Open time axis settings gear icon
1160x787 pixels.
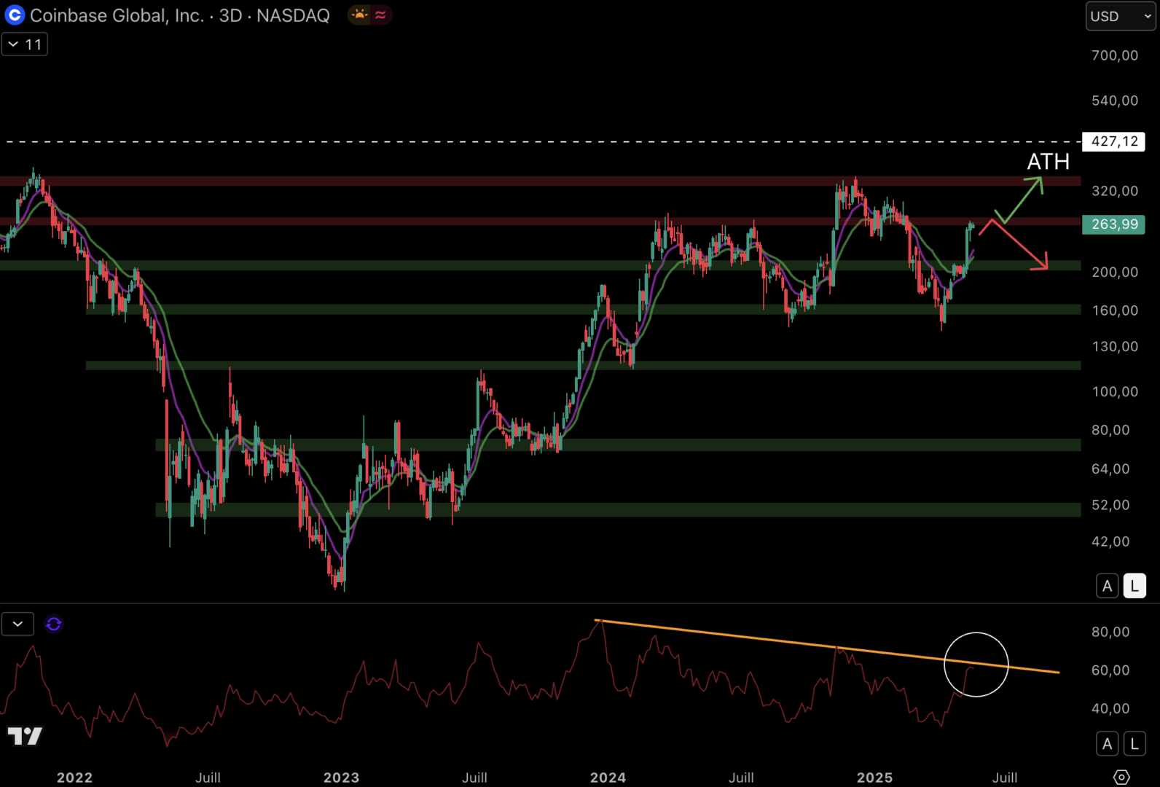pyautogui.click(x=1122, y=777)
